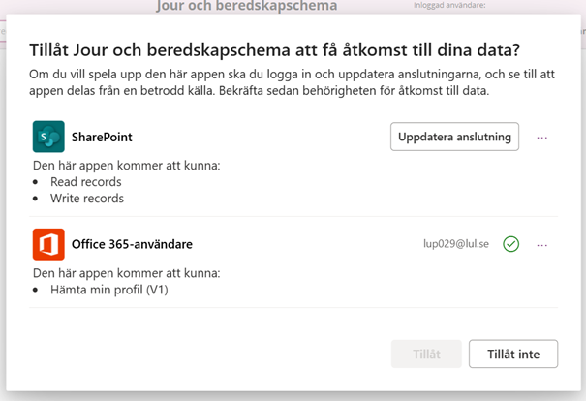Viewport: 586px width, 401px height.
Task: Open the Office 365-användare ellipsis menu
Action: coord(541,245)
